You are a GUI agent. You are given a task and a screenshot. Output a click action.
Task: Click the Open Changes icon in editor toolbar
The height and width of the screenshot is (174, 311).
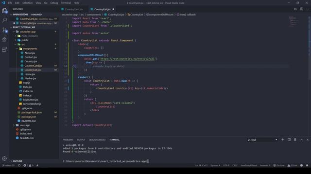295,9
